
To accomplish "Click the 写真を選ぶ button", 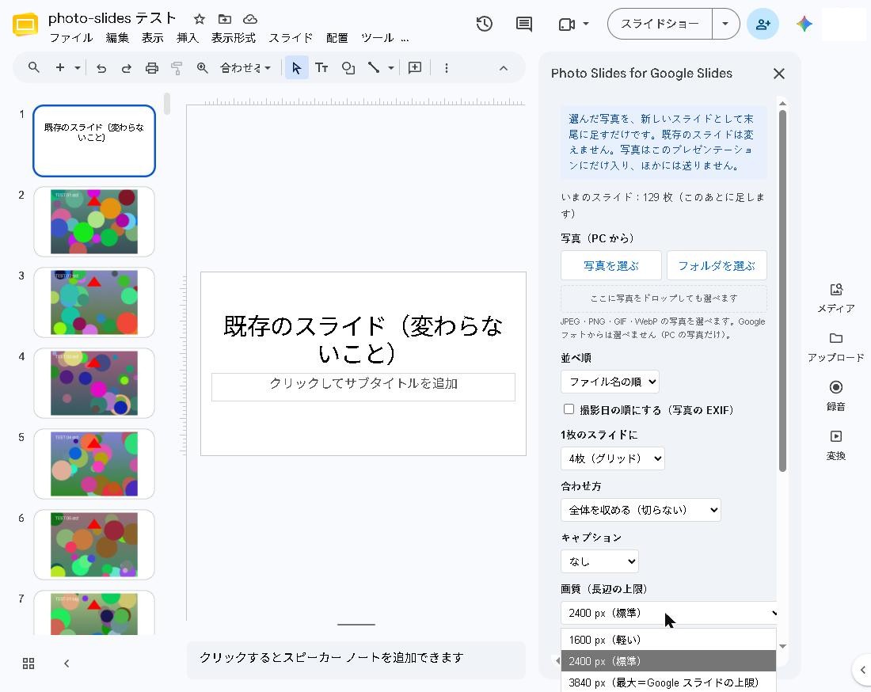I will coord(611,265).
